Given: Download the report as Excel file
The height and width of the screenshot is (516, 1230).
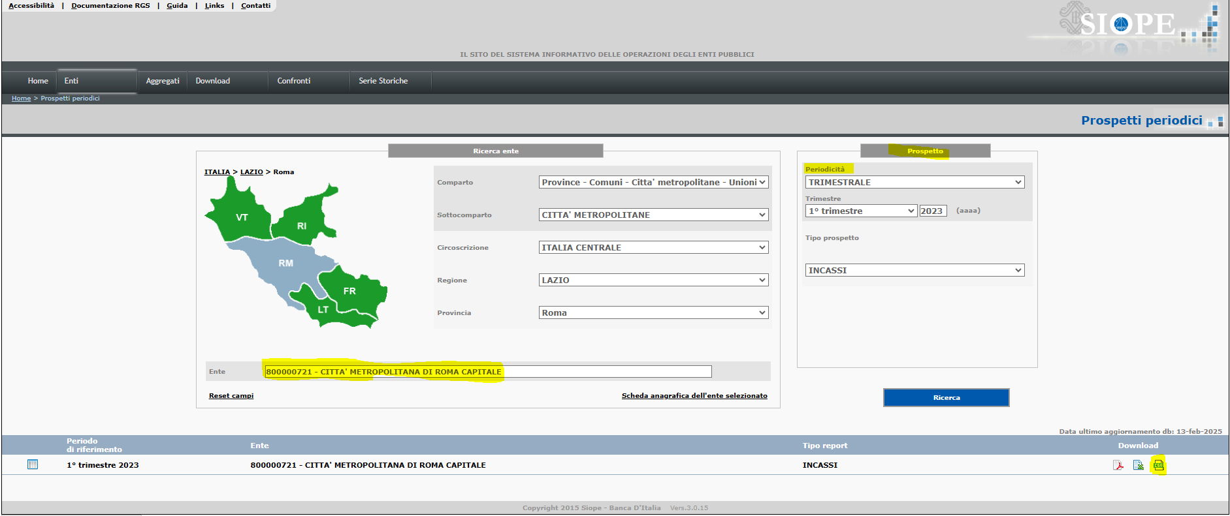Looking at the screenshot, I should [1138, 465].
